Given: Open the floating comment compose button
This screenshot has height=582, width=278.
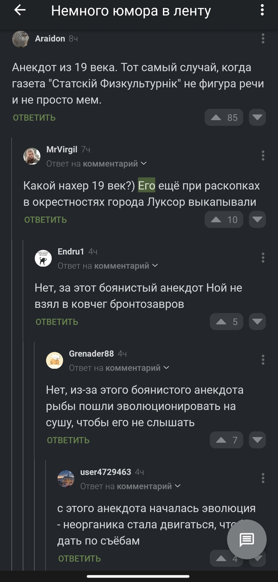Looking at the screenshot, I should coord(247,539).
